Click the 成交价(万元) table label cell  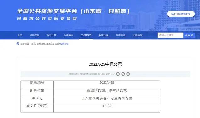click(x=37, y=108)
